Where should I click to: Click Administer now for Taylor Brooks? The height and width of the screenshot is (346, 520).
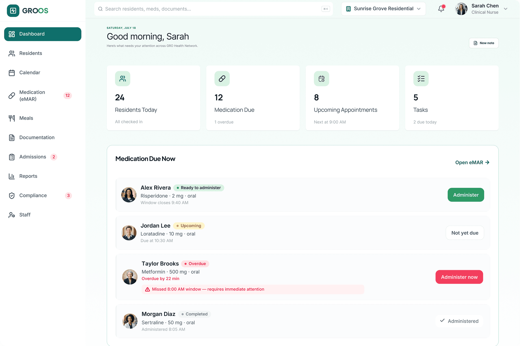click(x=459, y=277)
